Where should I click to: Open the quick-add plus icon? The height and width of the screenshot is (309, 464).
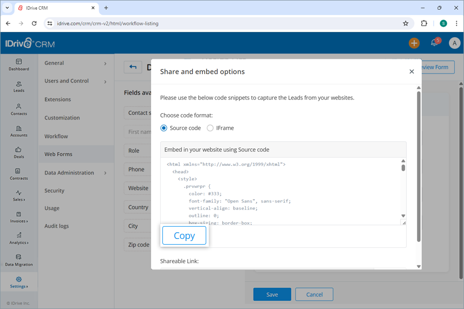[x=414, y=43]
